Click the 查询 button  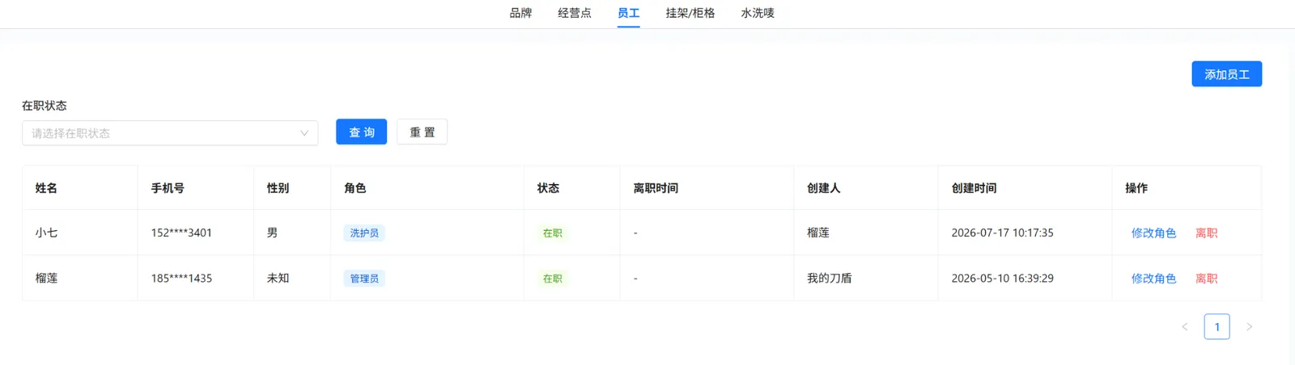point(361,132)
